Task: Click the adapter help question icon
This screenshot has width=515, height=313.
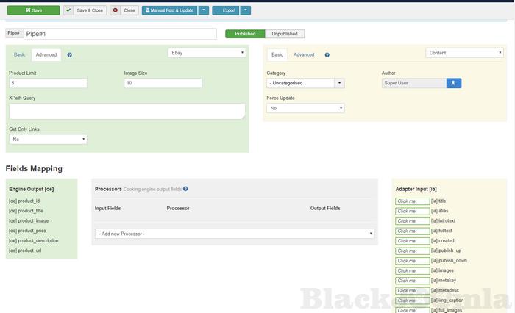Action: pos(327,55)
